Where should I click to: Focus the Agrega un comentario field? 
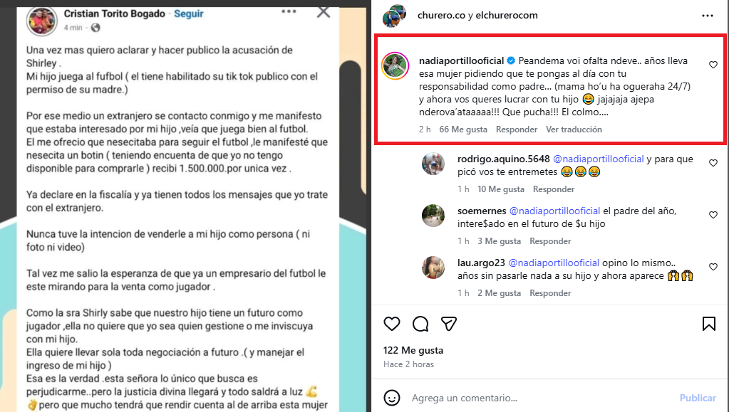point(539,398)
